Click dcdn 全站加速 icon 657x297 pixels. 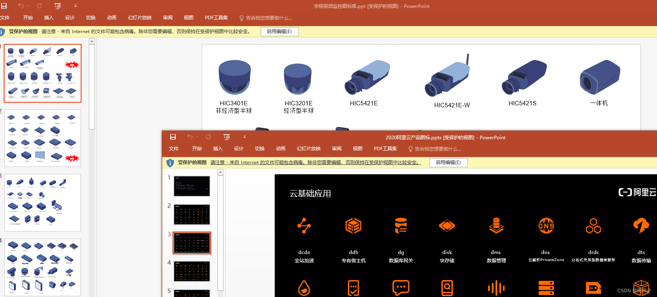(304, 226)
